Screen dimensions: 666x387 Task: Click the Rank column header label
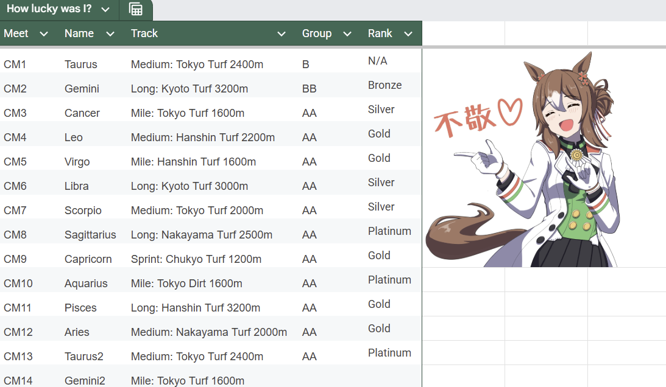point(380,33)
